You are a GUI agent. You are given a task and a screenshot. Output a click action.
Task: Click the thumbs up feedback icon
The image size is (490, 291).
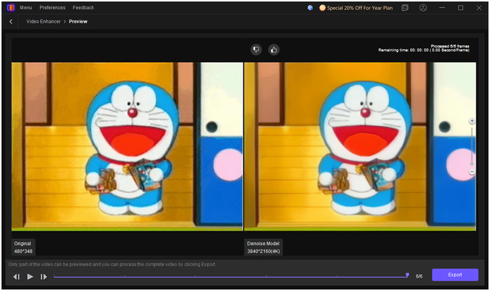tap(274, 49)
